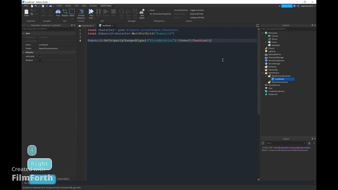This screenshot has height=190, width=338.
Task: Select ReplicatedStorage in Explorer
Action: coord(274,58)
